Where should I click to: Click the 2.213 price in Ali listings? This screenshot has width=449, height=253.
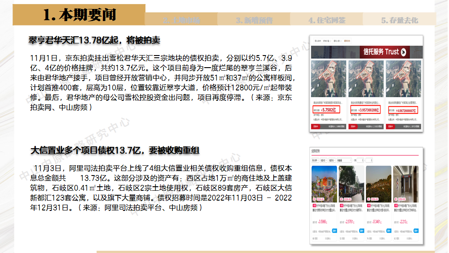pyautogui.click(x=403, y=222)
